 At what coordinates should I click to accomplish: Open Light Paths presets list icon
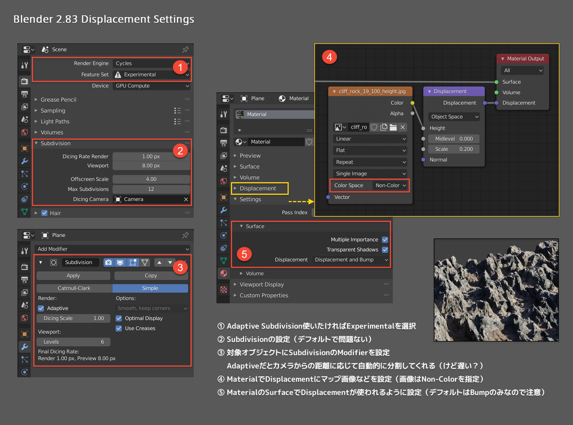(178, 121)
